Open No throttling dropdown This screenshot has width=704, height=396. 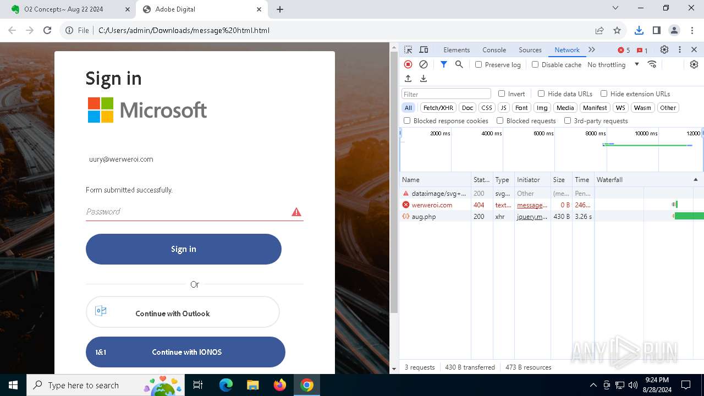pos(613,64)
